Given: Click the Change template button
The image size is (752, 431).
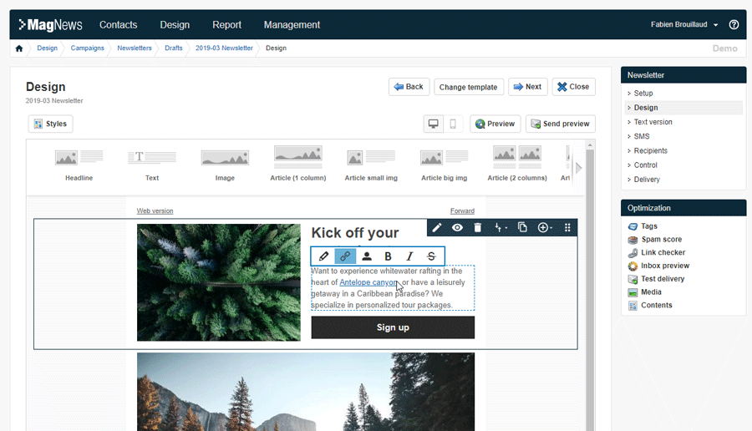Looking at the screenshot, I should coord(468,87).
